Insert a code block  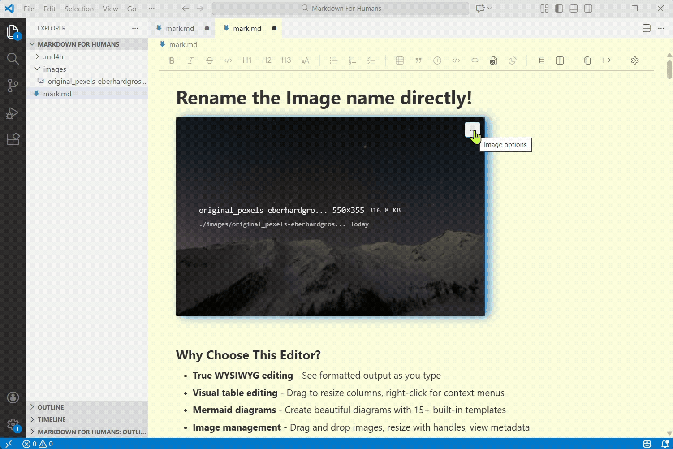(x=456, y=60)
